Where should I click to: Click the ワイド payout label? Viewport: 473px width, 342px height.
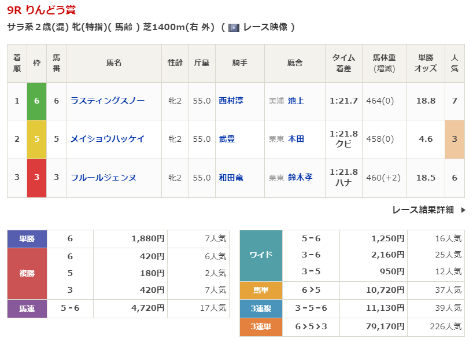click(x=261, y=255)
